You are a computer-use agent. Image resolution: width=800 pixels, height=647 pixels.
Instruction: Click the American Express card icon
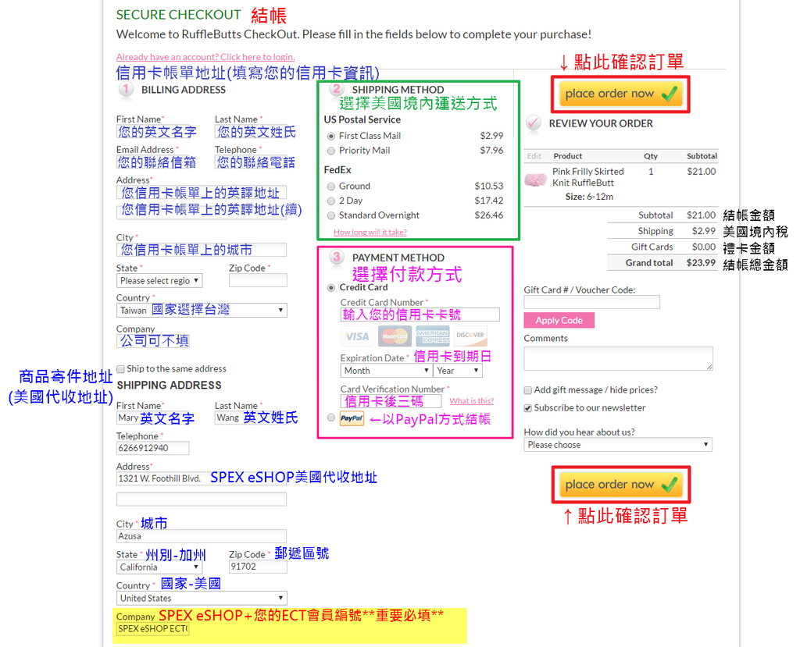(432, 336)
